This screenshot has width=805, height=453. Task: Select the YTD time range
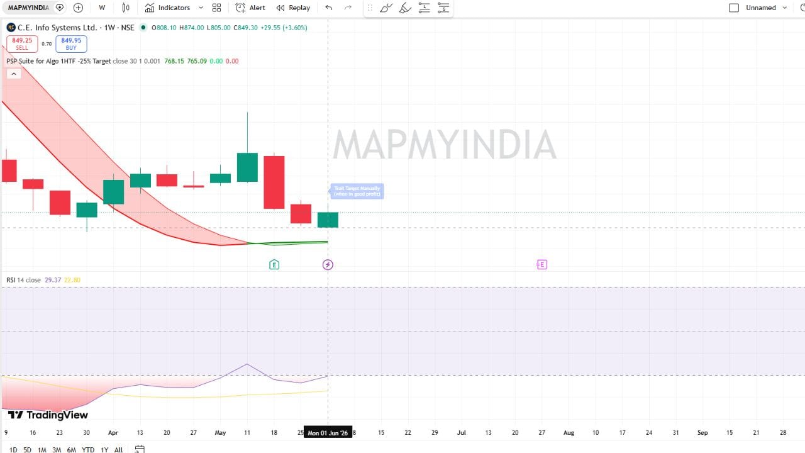(x=88, y=450)
